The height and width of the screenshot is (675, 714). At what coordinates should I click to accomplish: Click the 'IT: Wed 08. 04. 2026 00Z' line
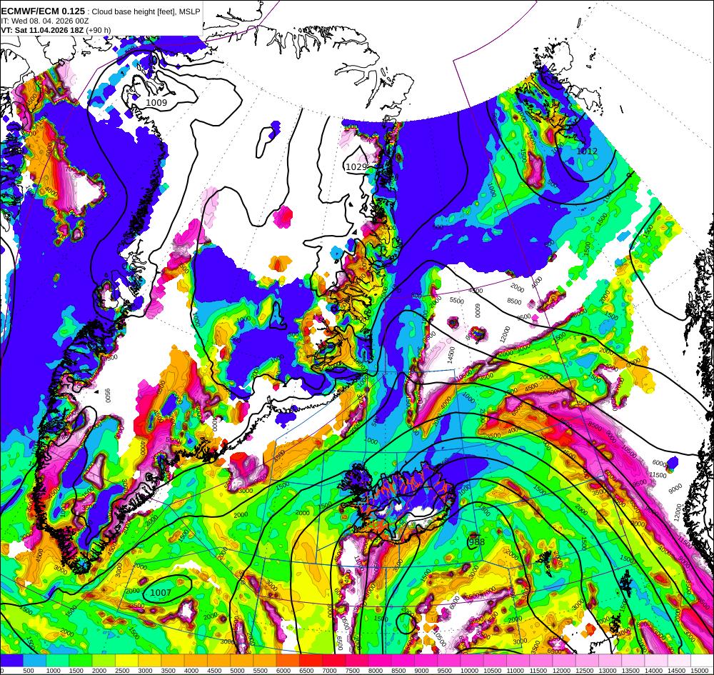pos(45,21)
